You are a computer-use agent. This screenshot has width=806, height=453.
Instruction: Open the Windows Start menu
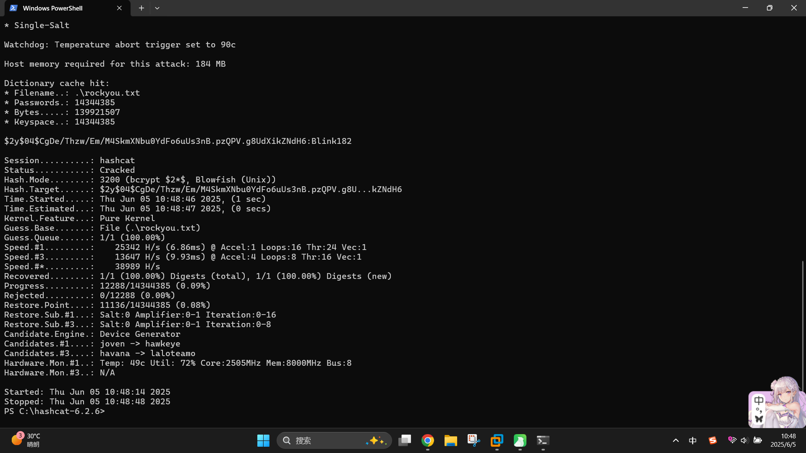(263, 440)
